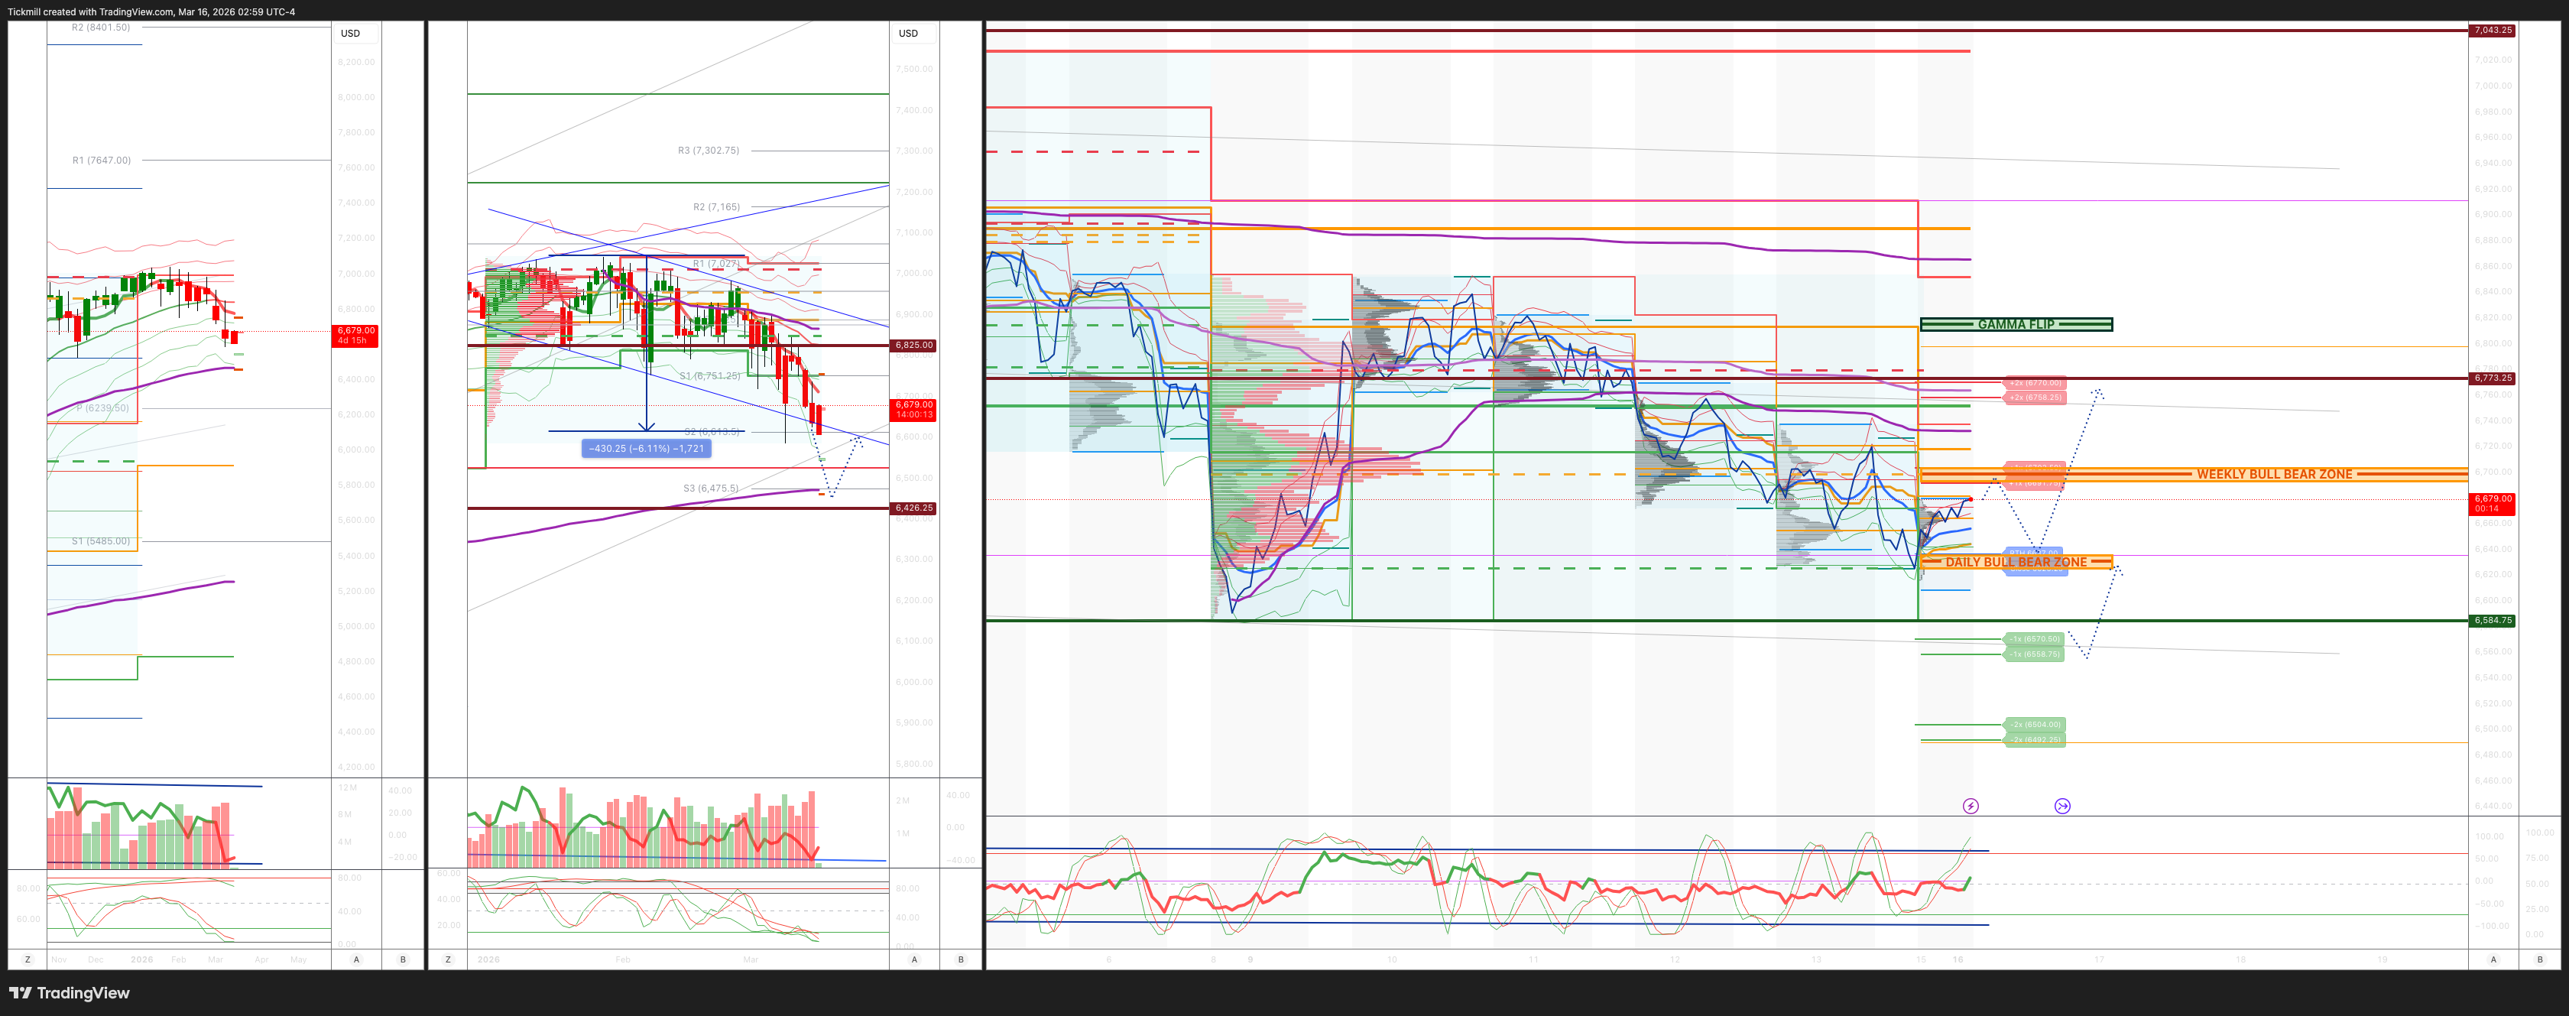
Task: Toggle auto scale A on middle chart
Action: pos(914,959)
